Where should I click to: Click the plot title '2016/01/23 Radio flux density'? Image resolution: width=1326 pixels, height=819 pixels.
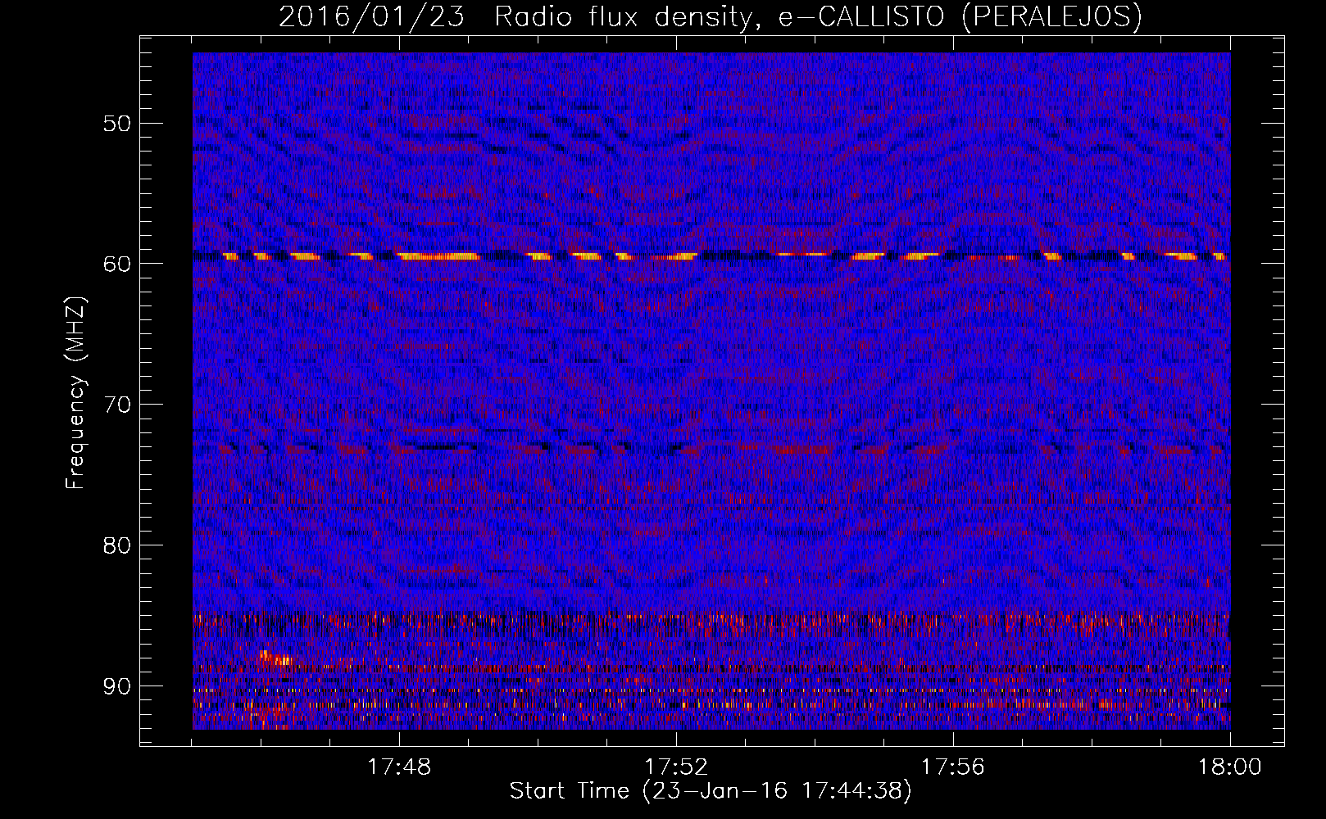coord(710,16)
